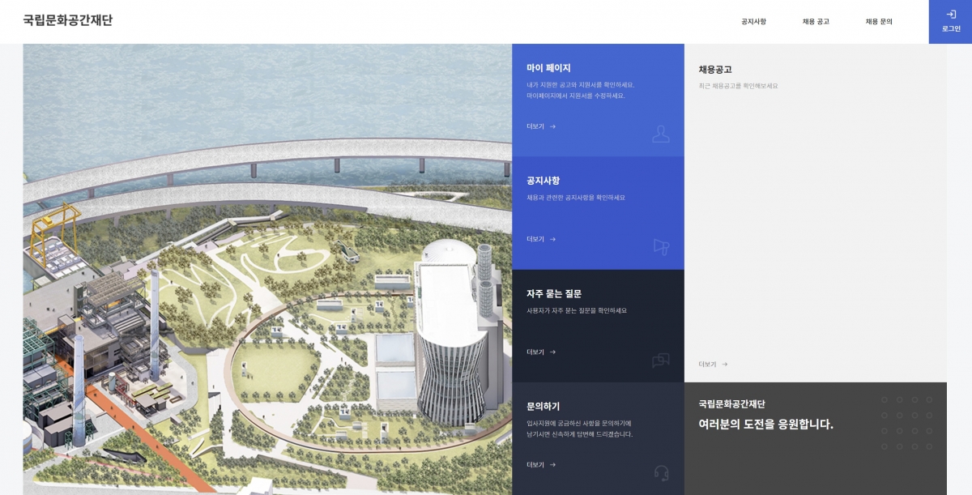972x495 pixels.
Task: Click the user profile icon in 마이 페이지
Action: 661,134
